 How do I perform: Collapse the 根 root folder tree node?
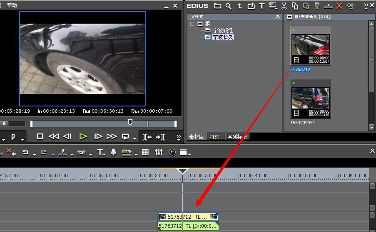tap(192, 24)
